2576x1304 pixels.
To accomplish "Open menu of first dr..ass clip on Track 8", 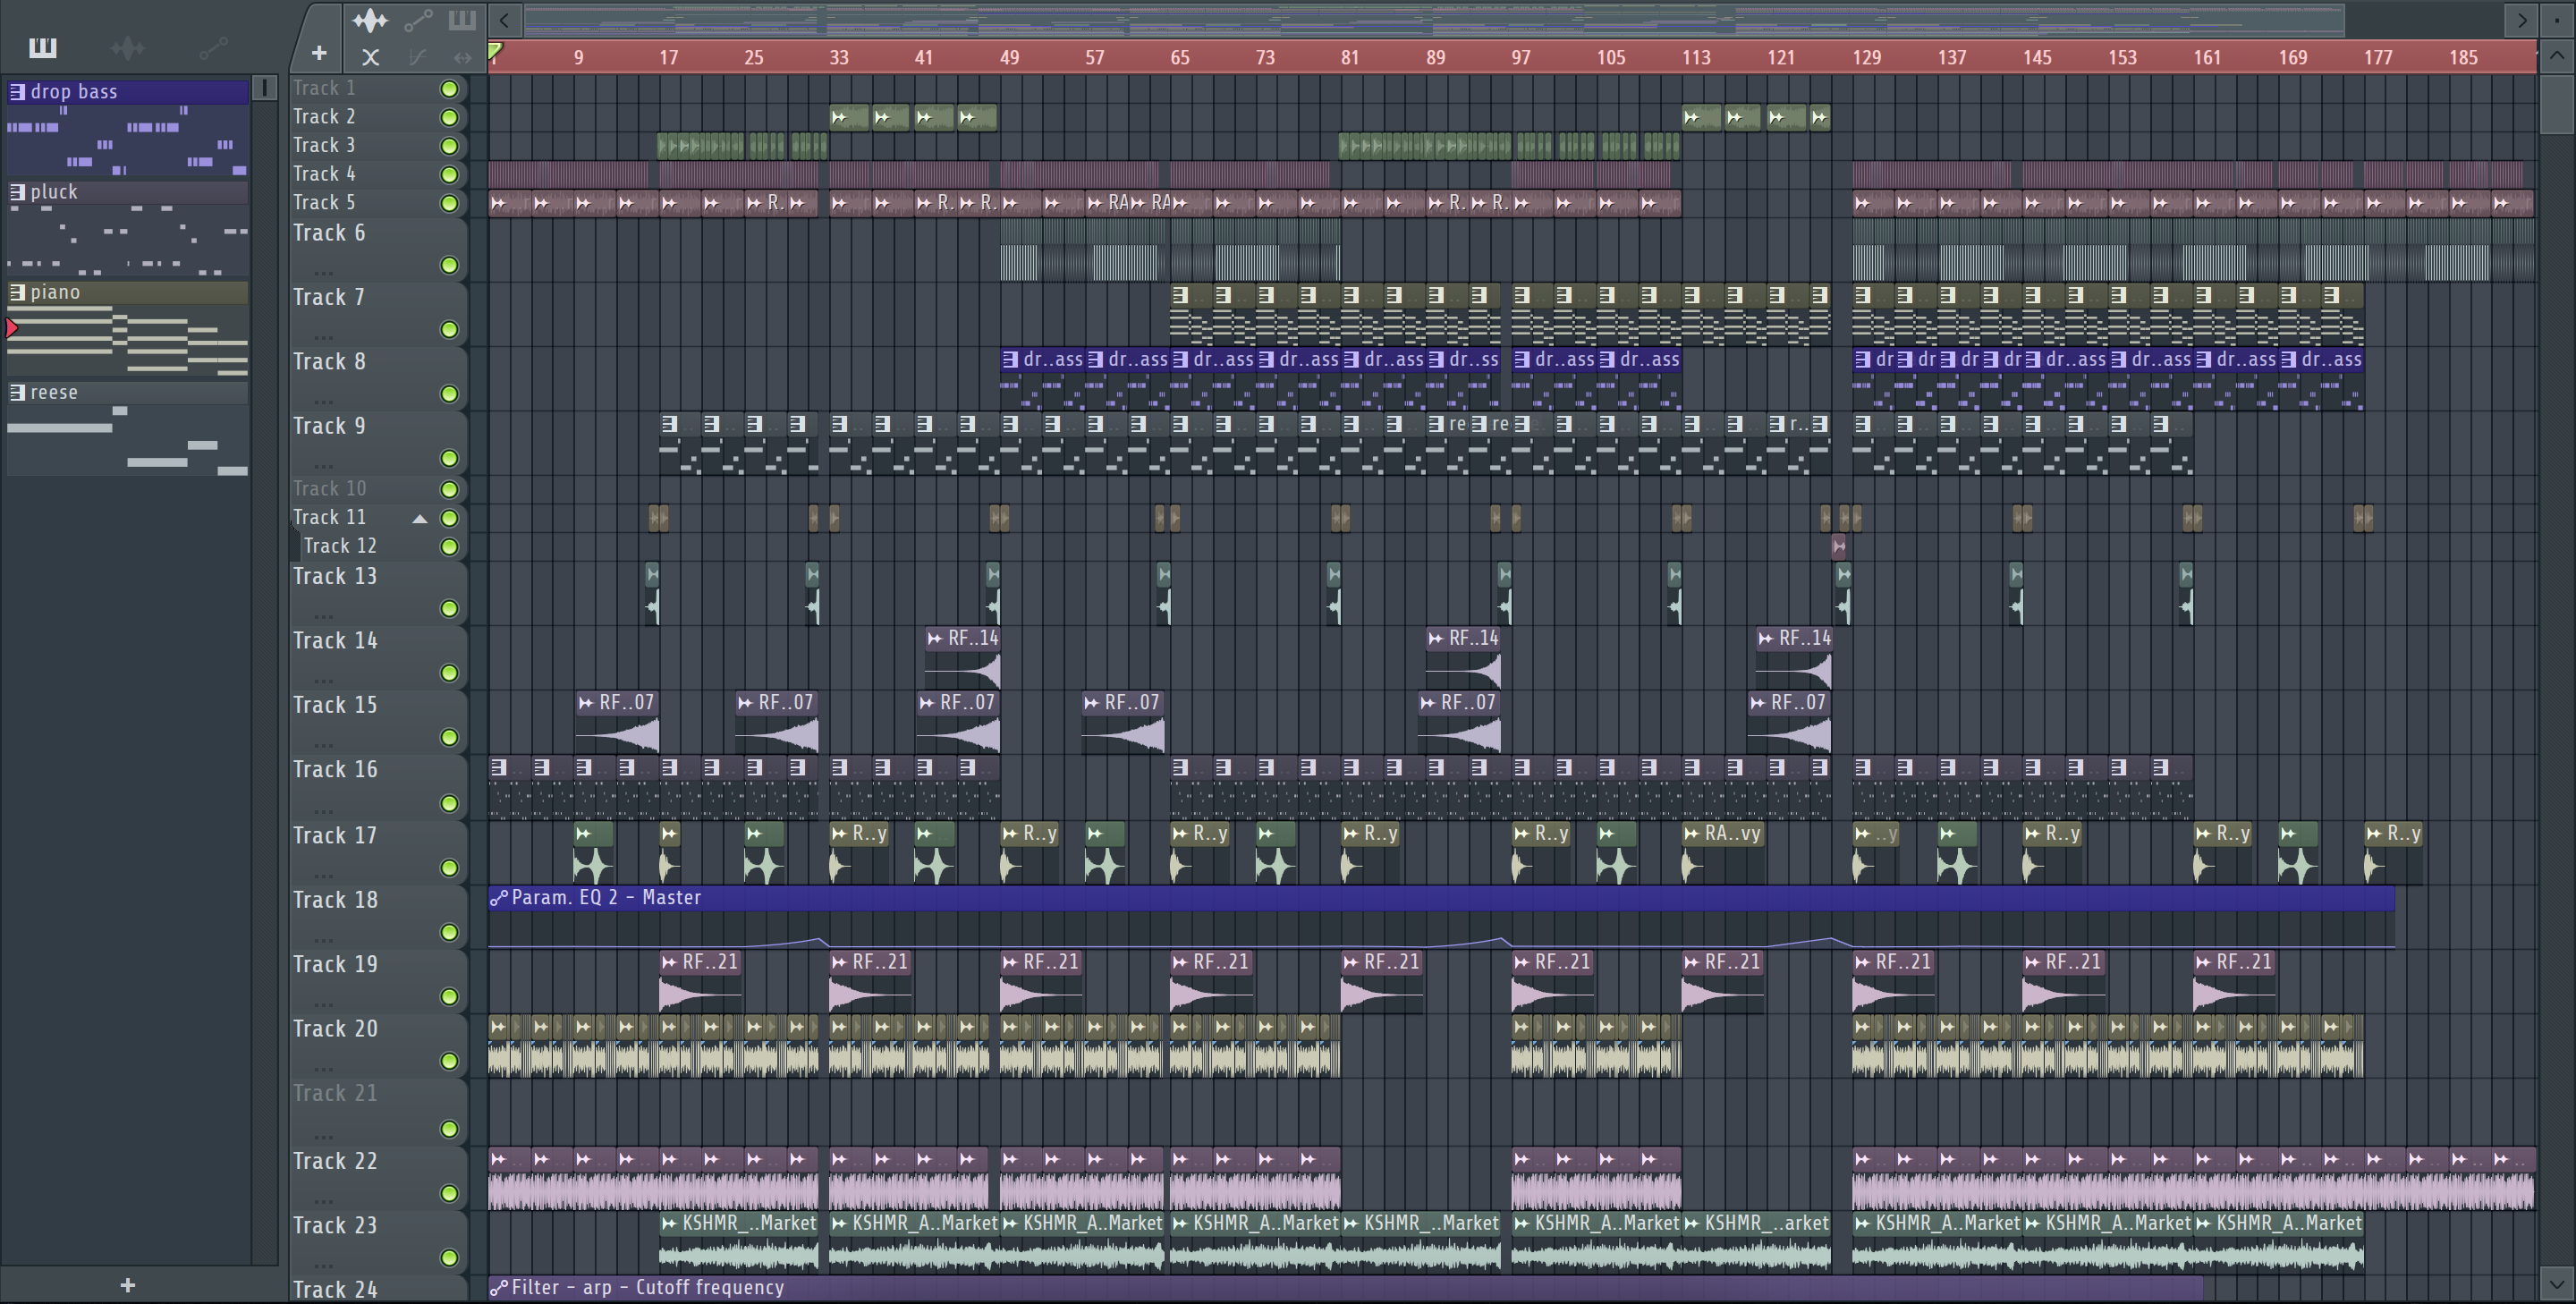I will point(1010,359).
